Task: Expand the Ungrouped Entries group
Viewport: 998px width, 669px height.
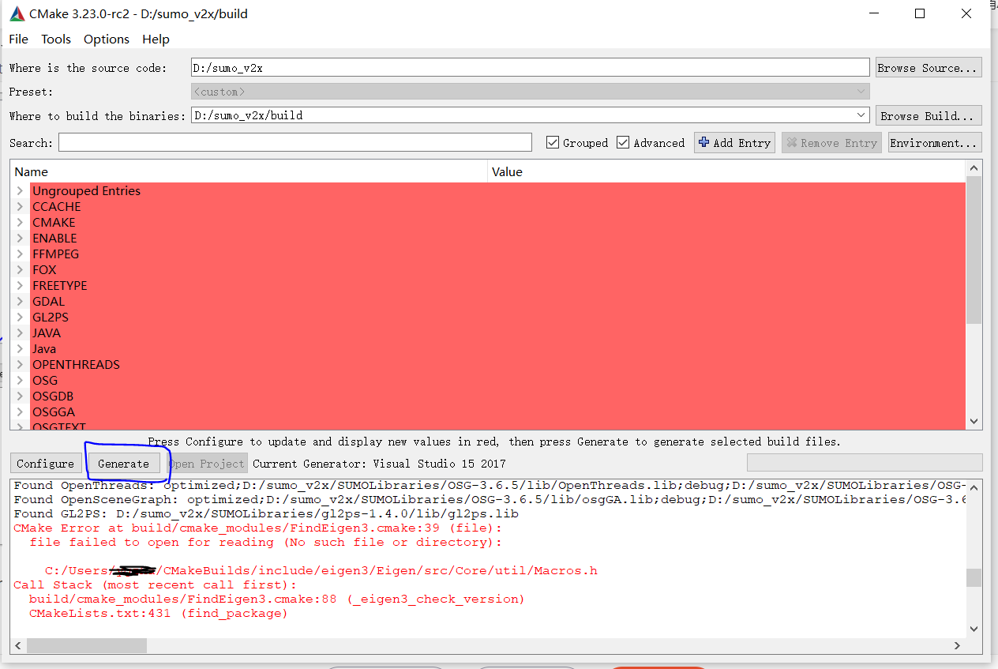Action: (x=20, y=191)
